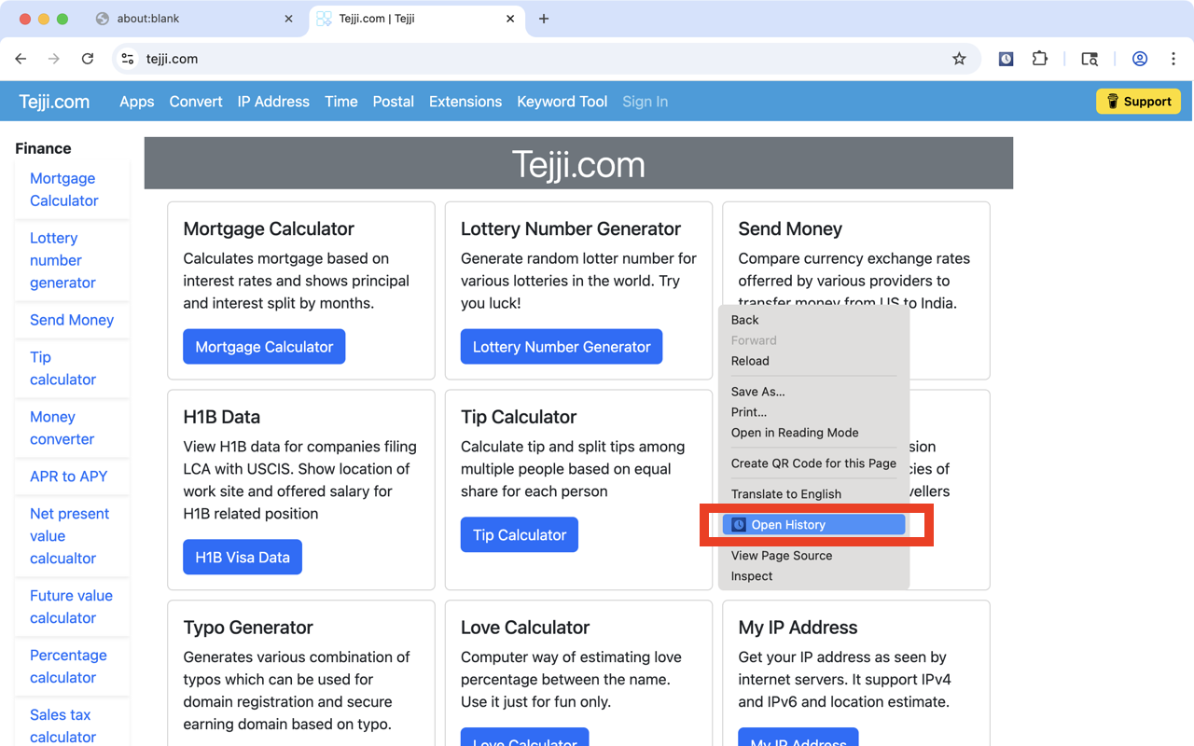Open the Convert nav item
1194x746 pixels.
point(196,102)
